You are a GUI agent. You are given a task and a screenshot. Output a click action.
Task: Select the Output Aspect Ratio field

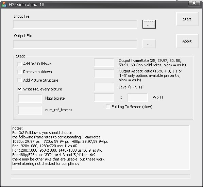(104, 74)
